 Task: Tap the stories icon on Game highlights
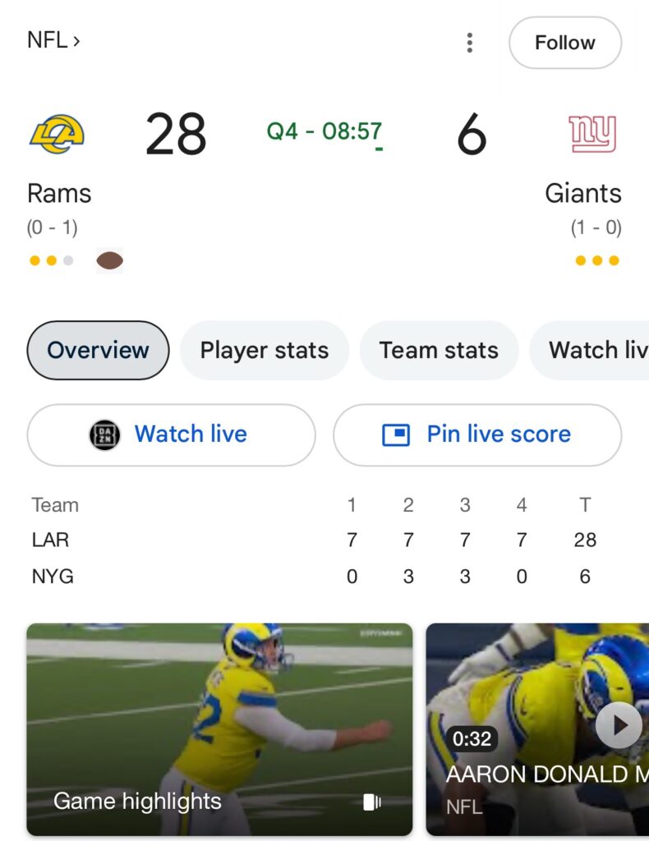[372, 802]
